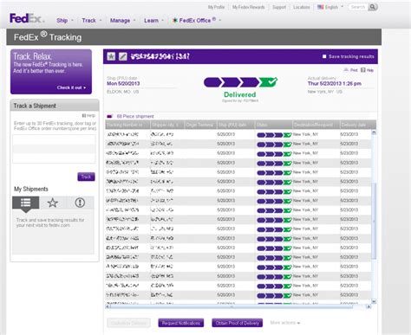411x335 pixels.
Task: Sort by Shipper city column header
Action: 167,125
